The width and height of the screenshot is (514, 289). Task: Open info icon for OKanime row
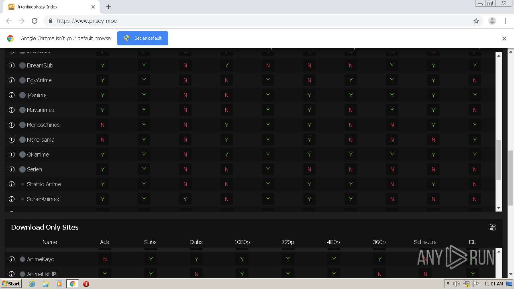pos(12,155)
